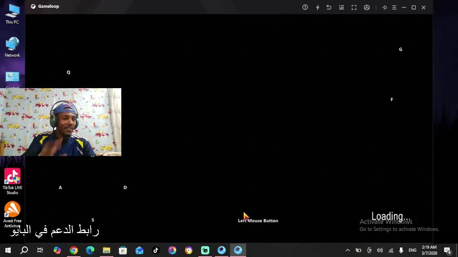Click the Loading... text
458x257 pixels.
[391, 216]
